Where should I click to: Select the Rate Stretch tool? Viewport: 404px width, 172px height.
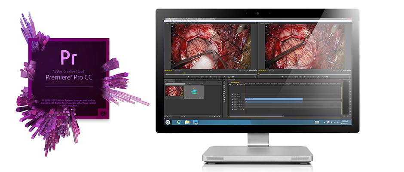coord(224,89)
